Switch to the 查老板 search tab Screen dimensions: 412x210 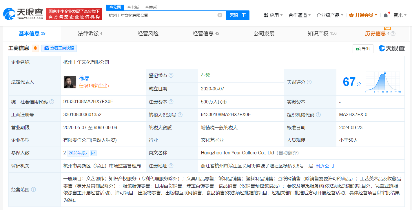(x=133, y=7)
